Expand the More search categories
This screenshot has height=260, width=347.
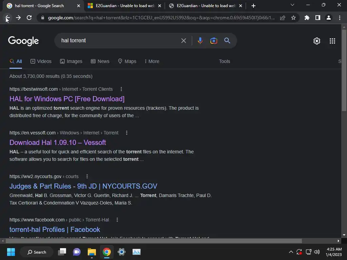pyautogui.click(x=152, y=62)
